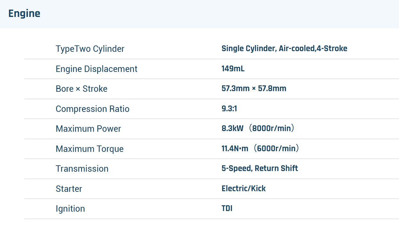
Task: Select the 5-Speed, Return Shift value
Action: click(x=260, y=168)
